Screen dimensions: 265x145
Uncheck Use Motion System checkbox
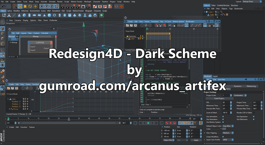point(223,122)
